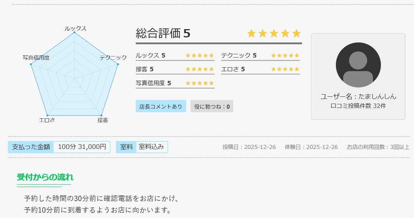The height and width of the screenshot is (218, 414).
Task: View the 口コミ投稿件数 32件 review count
Action: tap(358, 106)
